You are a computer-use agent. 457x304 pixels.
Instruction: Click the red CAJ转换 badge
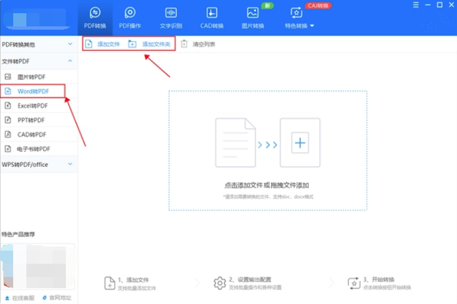click(318, 5)
